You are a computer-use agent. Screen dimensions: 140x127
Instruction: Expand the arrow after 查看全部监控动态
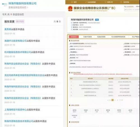click(x=27, y=7)
